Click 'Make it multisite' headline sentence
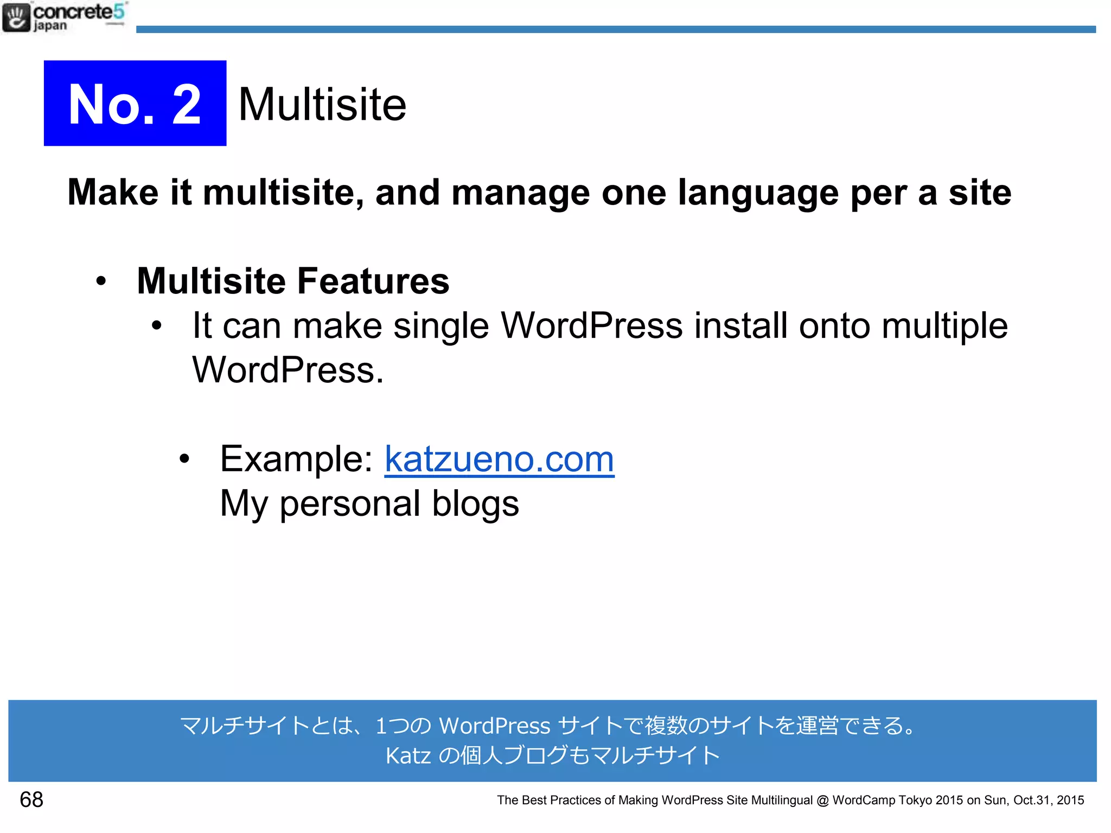The image size is (1111, 833). [x=539, y=193]
